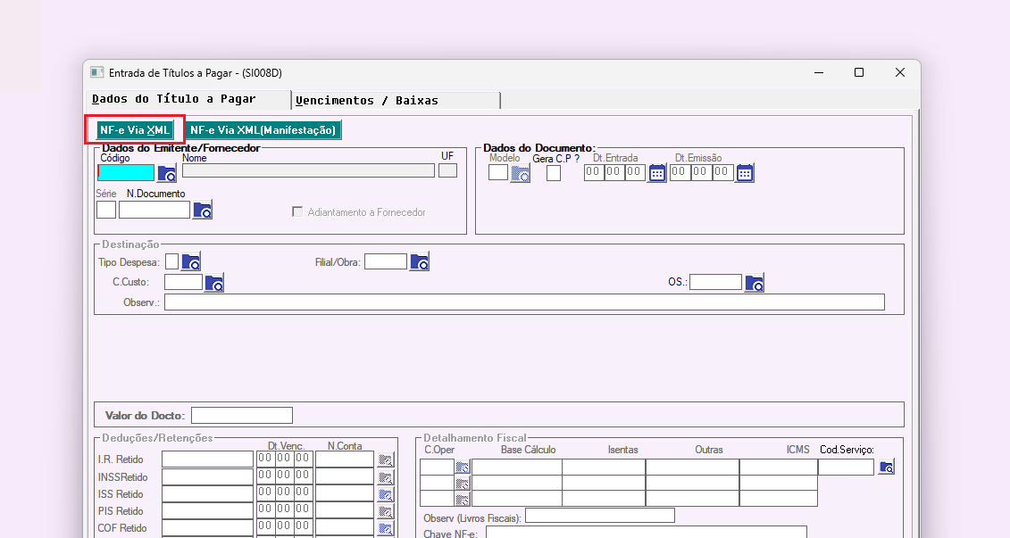Focus the Código input field

pyautogui.click(x=126, y=172)
